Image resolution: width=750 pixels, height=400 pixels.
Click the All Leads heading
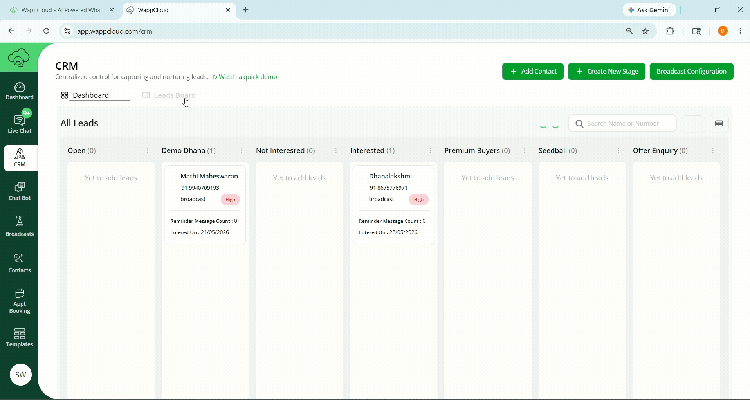tap(80, 124)
